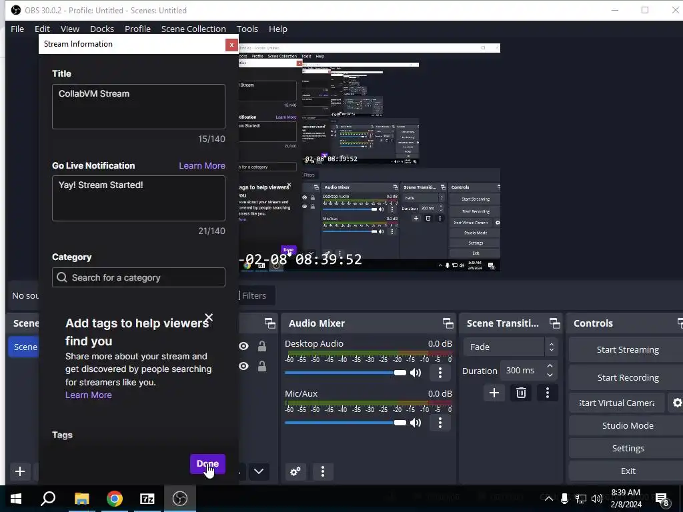This screenshot has width=683, height=512.
Task: Toggle visibility of second source
Action: click(243, 366)
